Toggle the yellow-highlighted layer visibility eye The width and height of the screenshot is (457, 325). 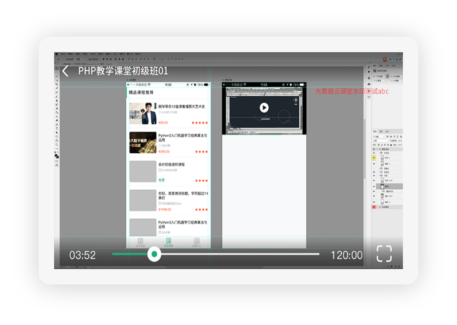[x=374, y=158]
